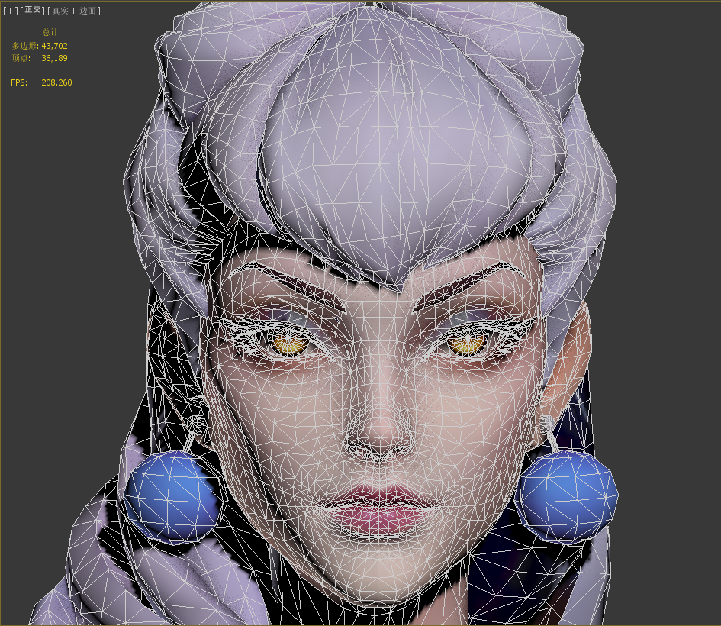The width and height of the screenshot is (721, 626).
Task: Click the FPS label
Action: point(19,82)
